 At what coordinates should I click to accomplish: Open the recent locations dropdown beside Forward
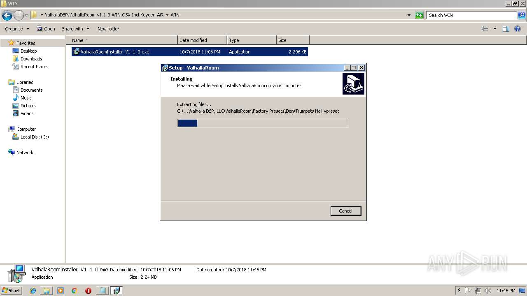(x=26, y=16)
